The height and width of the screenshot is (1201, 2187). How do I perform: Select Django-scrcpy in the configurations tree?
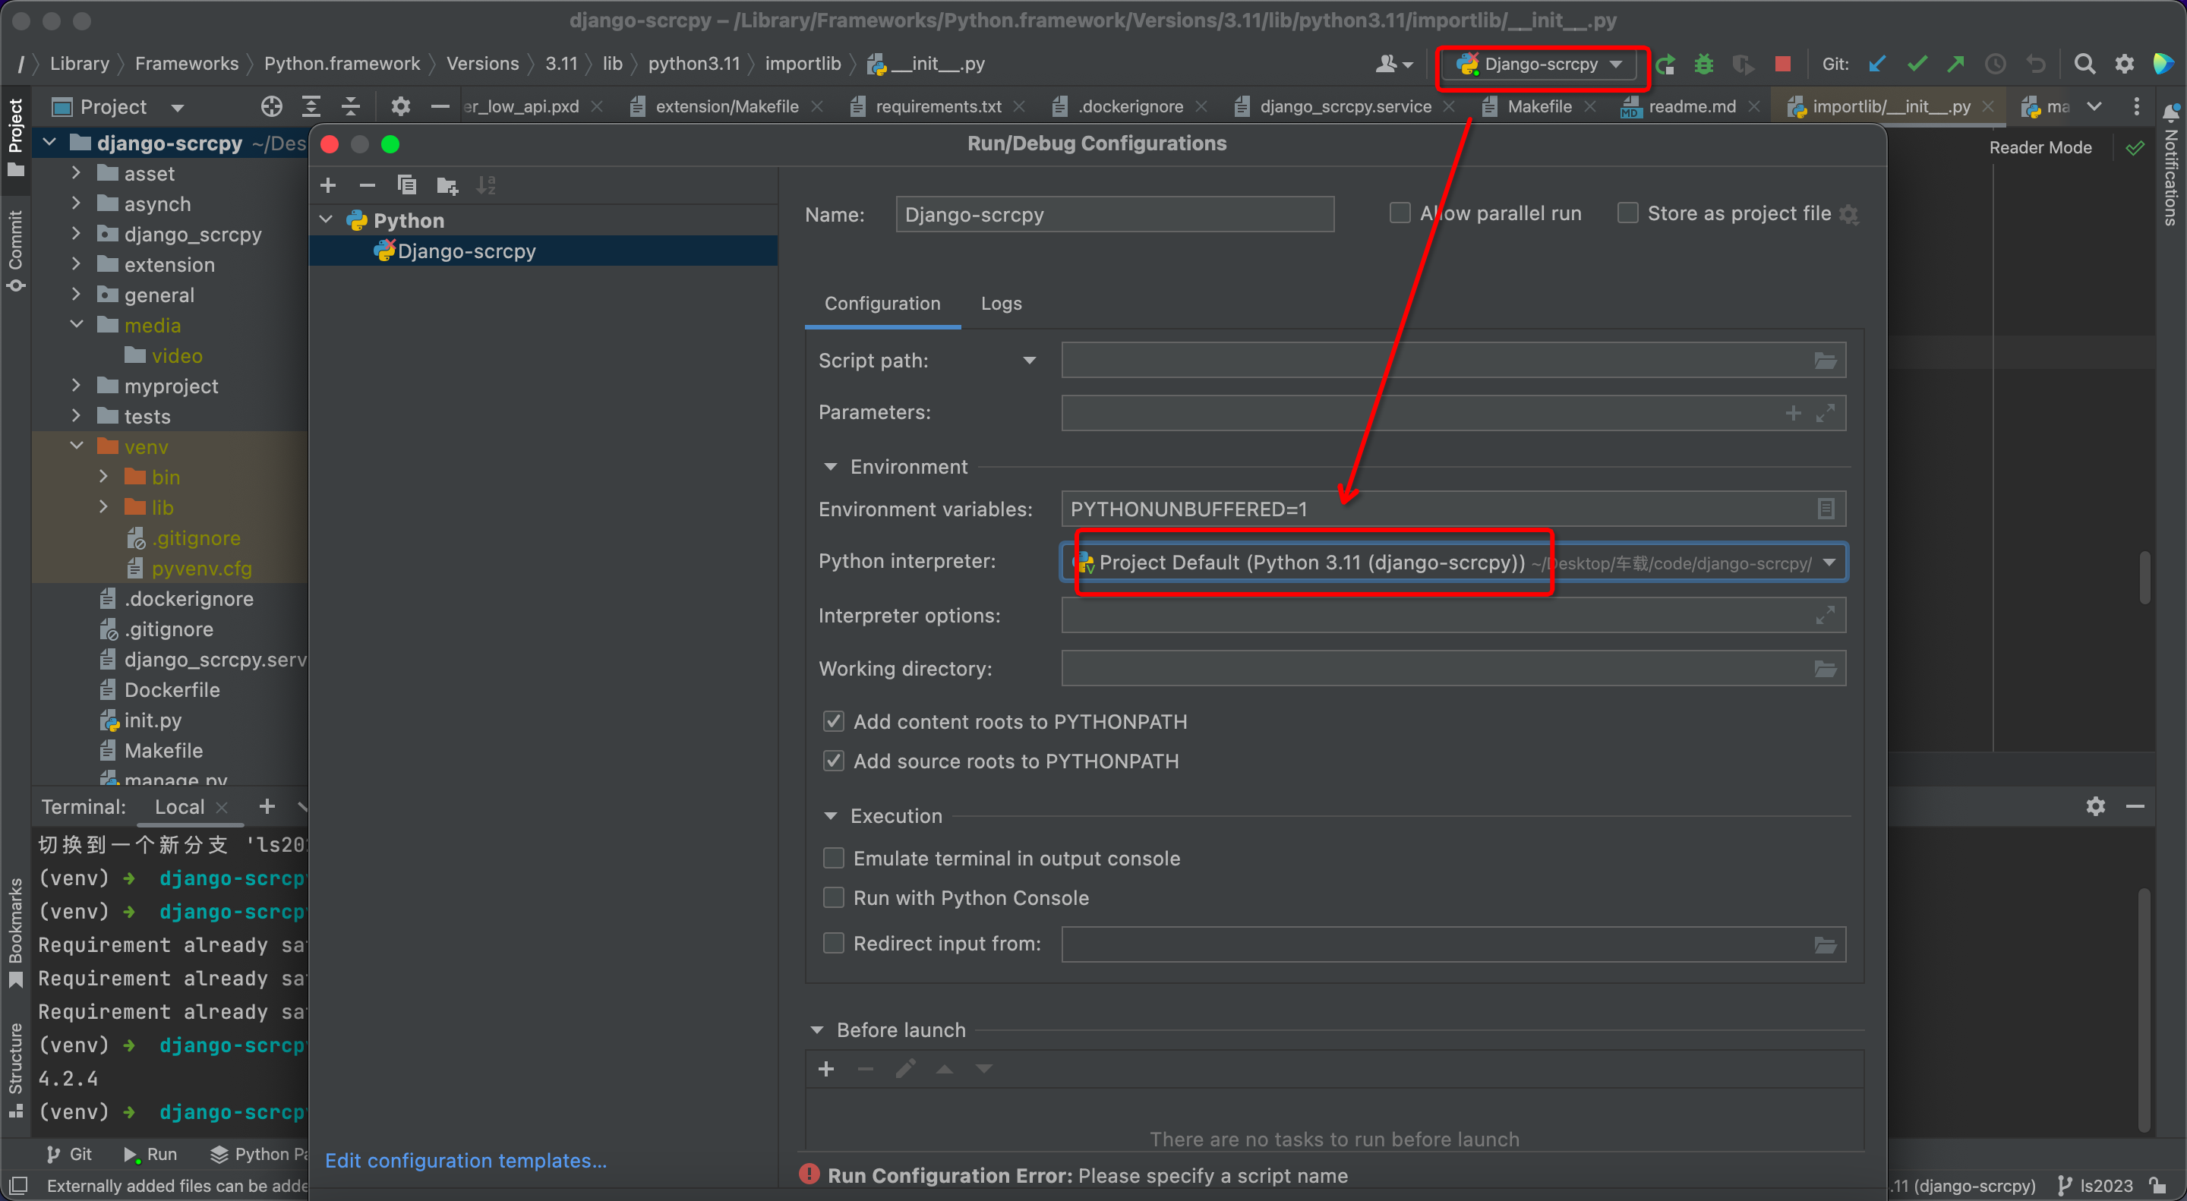(544, 251)
